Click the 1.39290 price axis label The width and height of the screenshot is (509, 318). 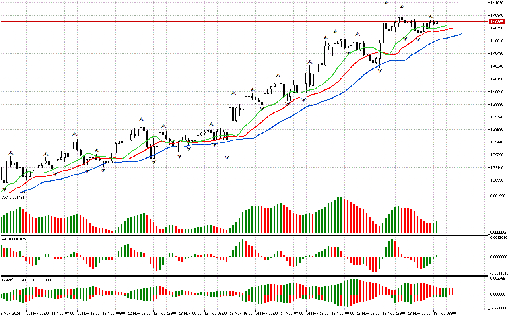(497, 155)
